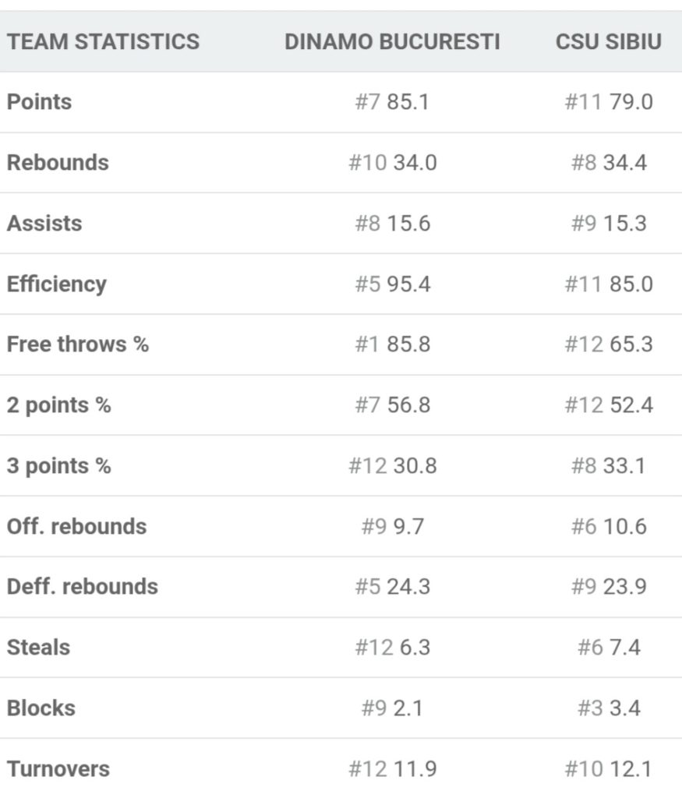
Task: Click the Steals row label
Action: click(38, 648)
